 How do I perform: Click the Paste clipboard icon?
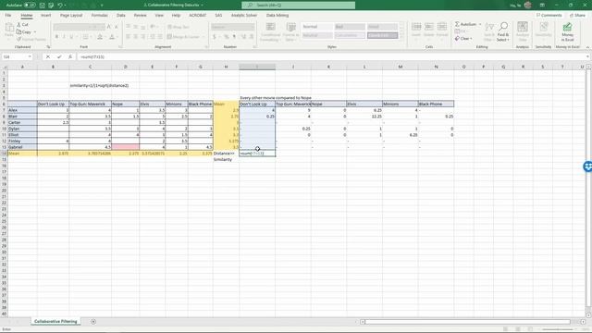[x=9, y=28]
